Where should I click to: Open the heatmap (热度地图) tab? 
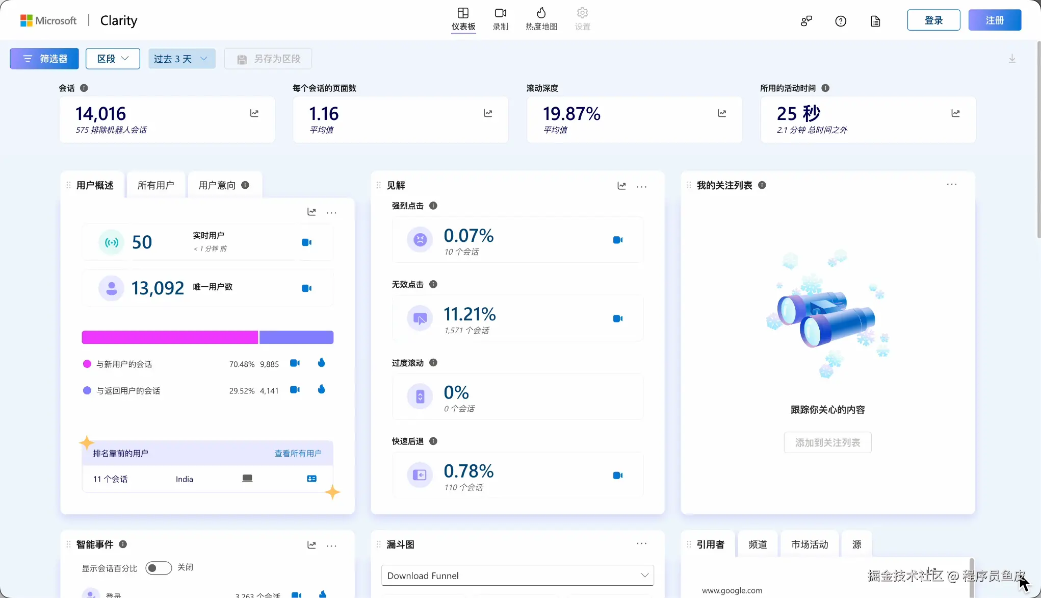[541, 19]
